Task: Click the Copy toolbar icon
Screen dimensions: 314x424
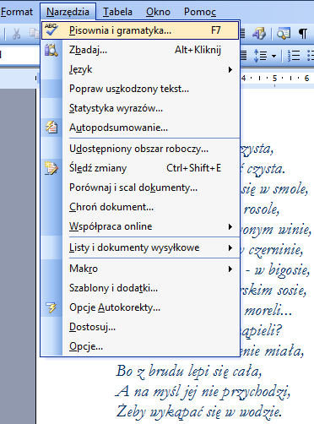Action: [x=35, y=34]
